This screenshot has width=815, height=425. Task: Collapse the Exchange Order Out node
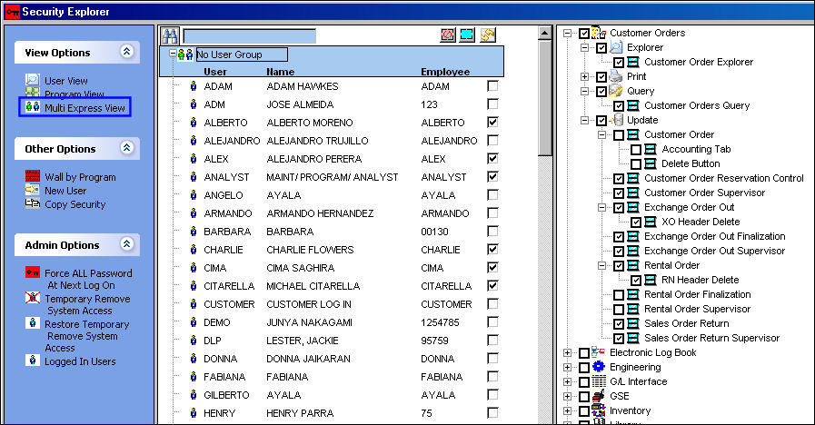(x=601, y=207)
